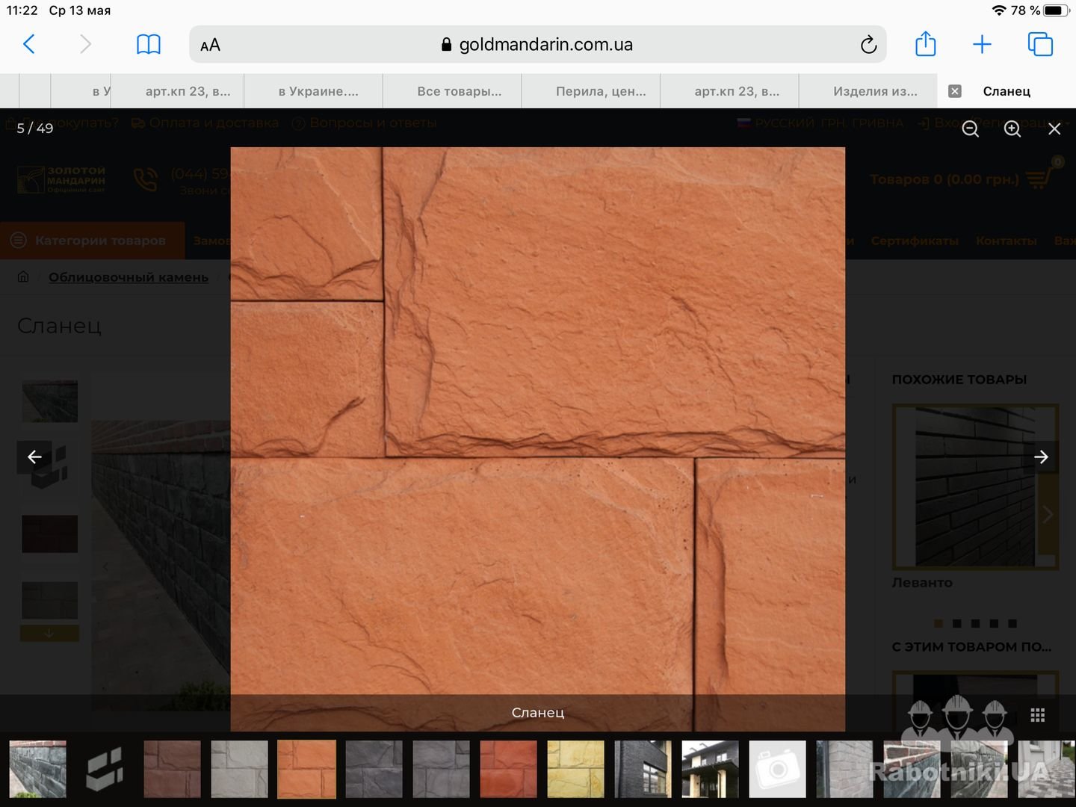Open Safari bookmarks book icon
The image size is (1076, 807).
(x=149, y=44)
